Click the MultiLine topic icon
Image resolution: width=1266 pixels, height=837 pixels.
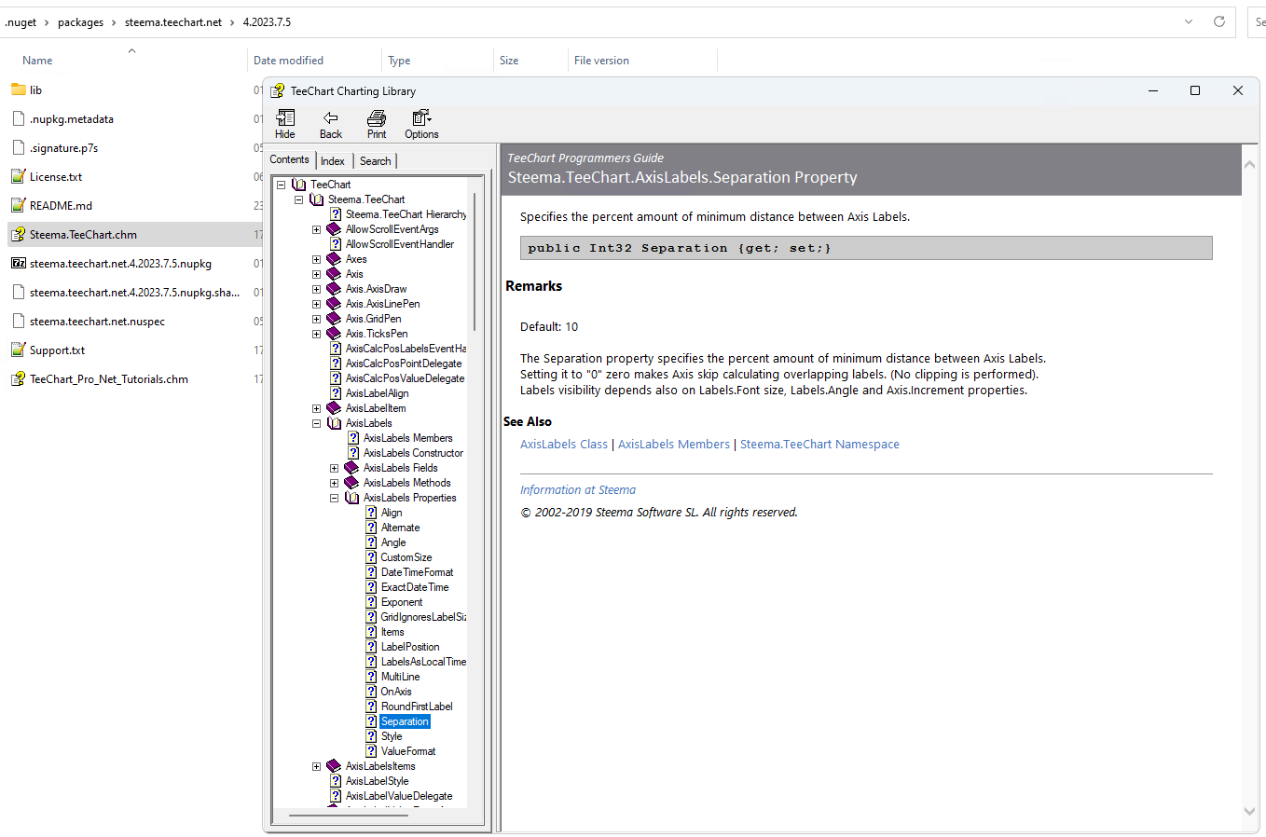point(371,677)
